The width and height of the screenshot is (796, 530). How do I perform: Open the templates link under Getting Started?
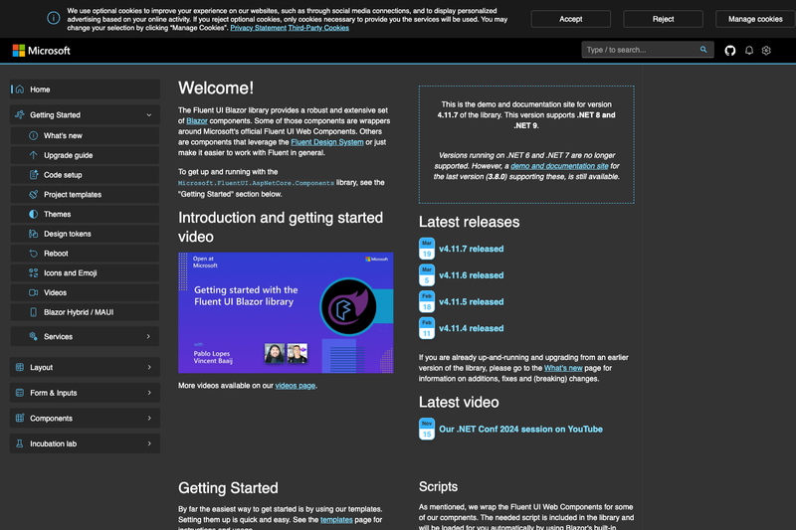[x=336, y=520]
